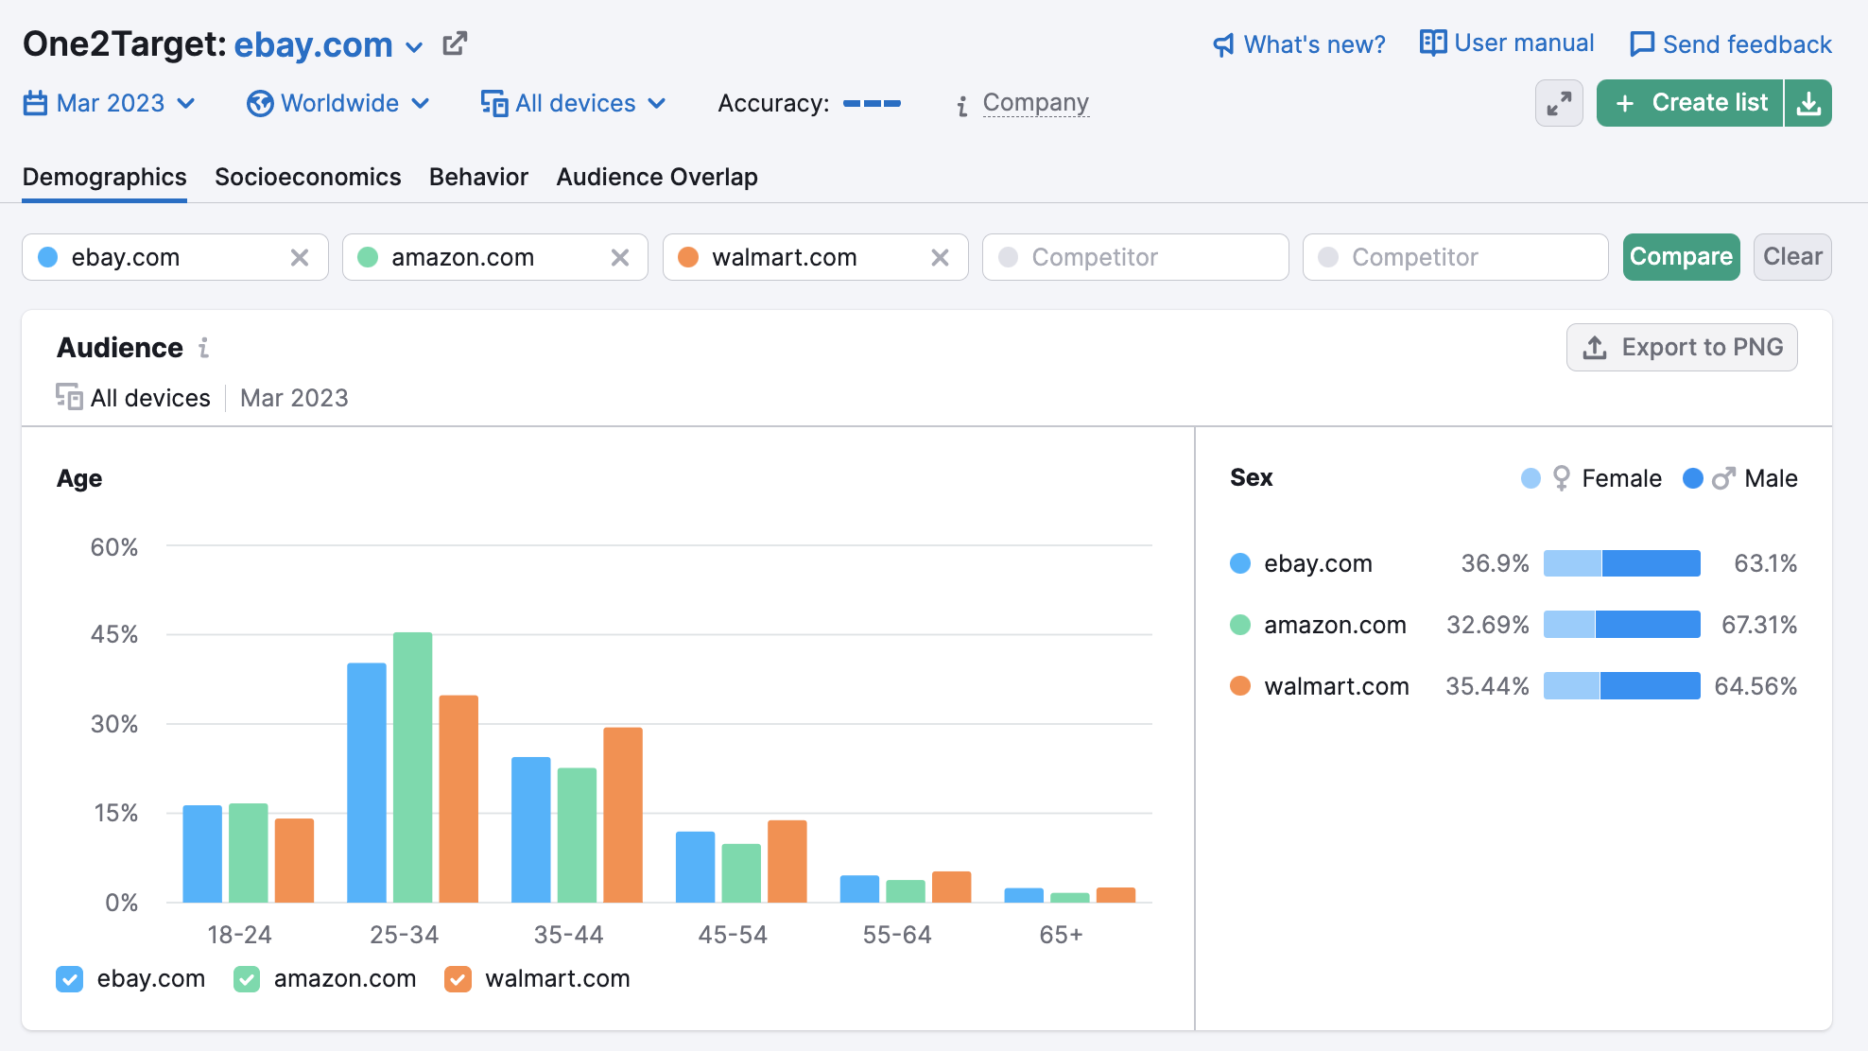
Task: Click the Audience info icon
Action: [x=203, y=348]
